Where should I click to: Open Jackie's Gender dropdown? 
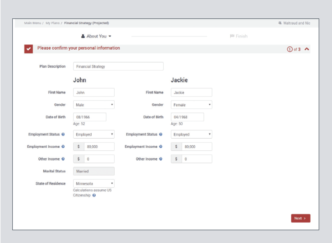click(191, 105)
